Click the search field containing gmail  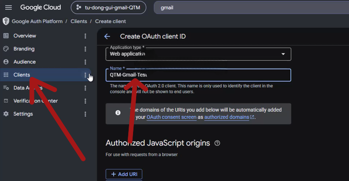click(251, 7)
